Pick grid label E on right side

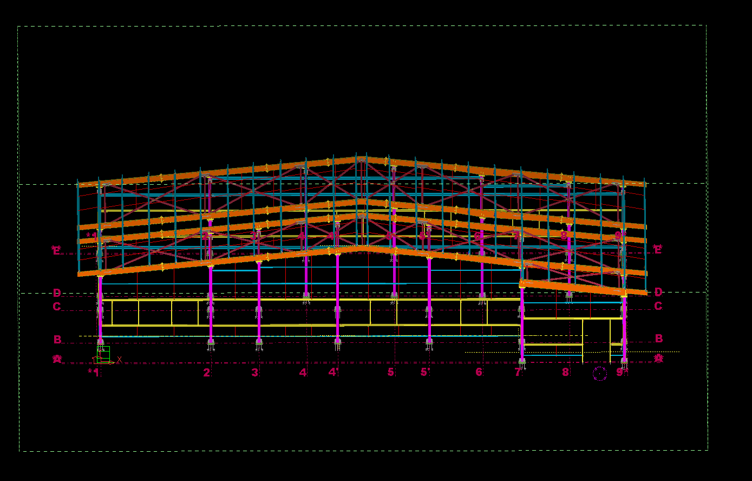pyautogui.click(x=657, y=250)
